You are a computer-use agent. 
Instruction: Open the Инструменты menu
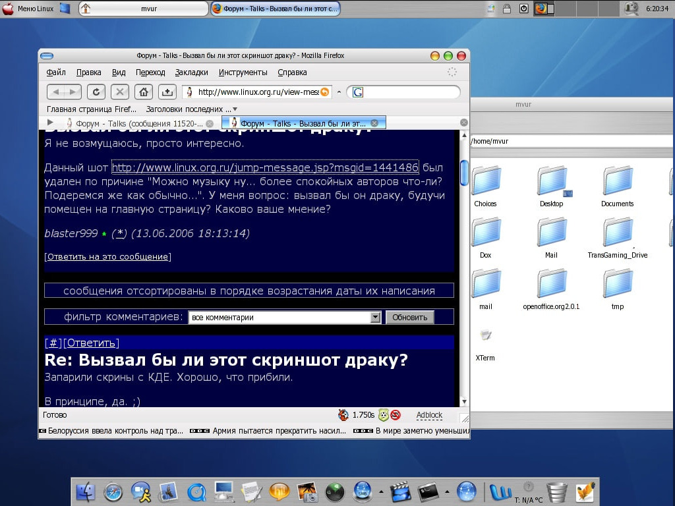click(243, 72)
